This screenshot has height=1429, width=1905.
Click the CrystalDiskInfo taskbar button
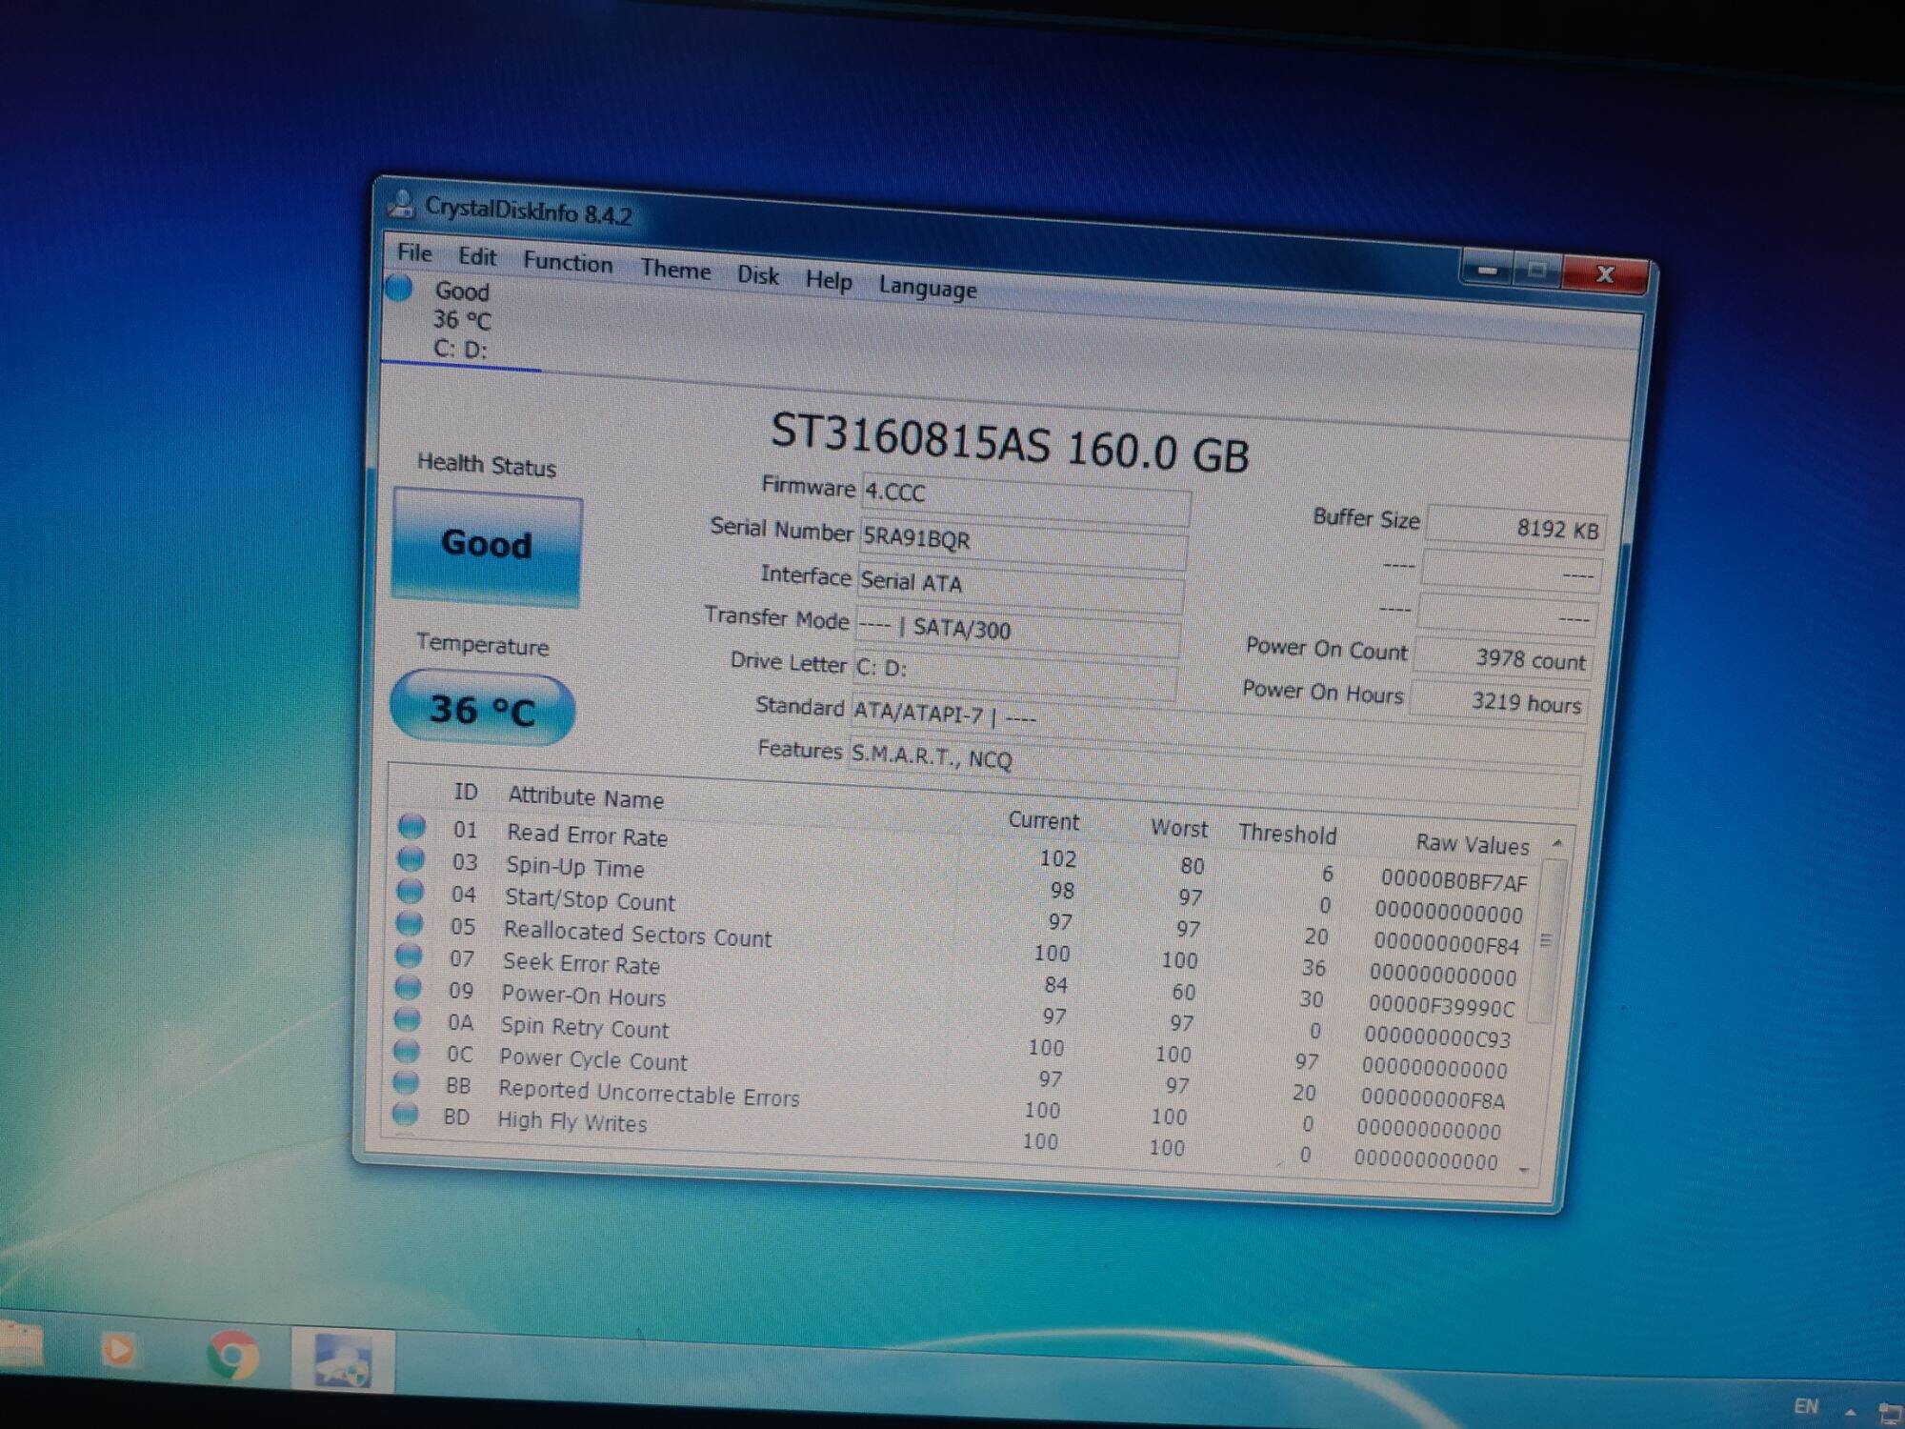pos(343,1359)
